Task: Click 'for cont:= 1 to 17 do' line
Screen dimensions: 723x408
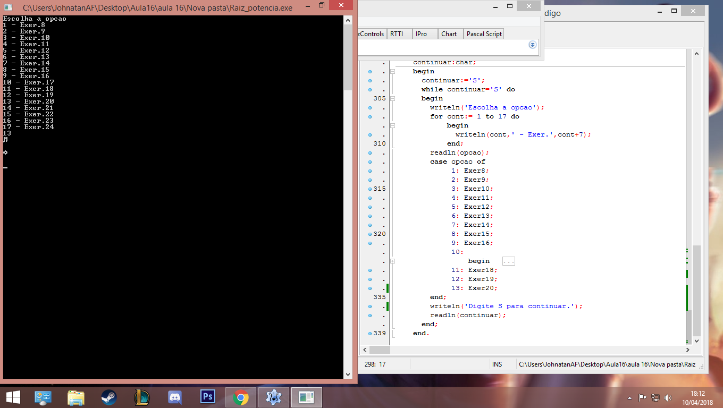Action: coord(475,116)
